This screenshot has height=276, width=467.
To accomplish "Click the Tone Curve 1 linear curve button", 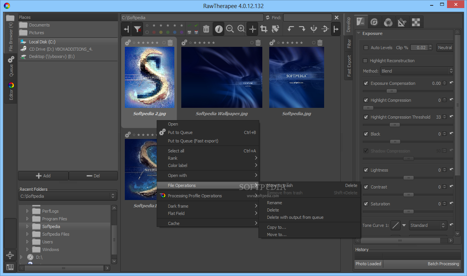I will 395,225.
